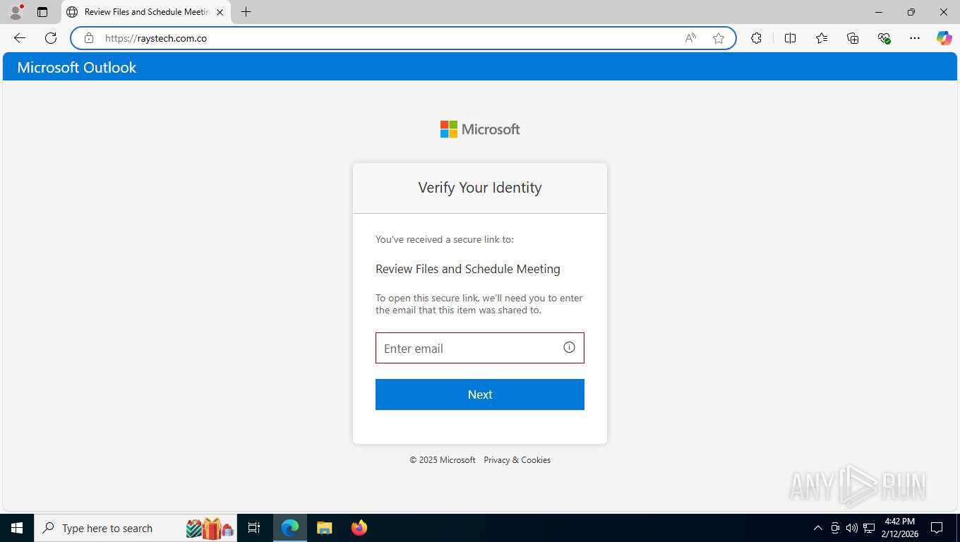Click the Verify Your Identity heading

(x=480, y=188)
